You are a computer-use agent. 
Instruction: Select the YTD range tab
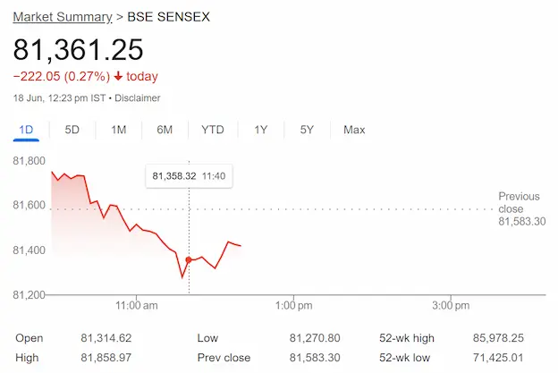pos(213,130)
